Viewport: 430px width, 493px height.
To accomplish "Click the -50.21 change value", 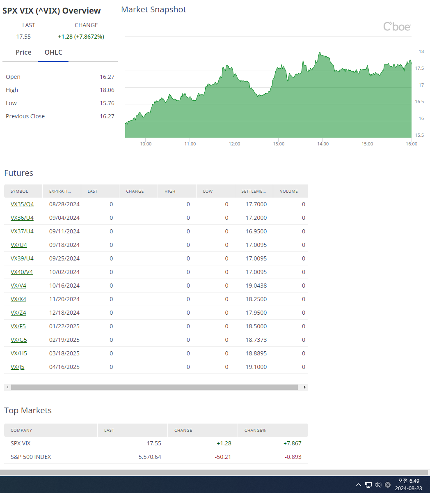I will click(223, 457).
